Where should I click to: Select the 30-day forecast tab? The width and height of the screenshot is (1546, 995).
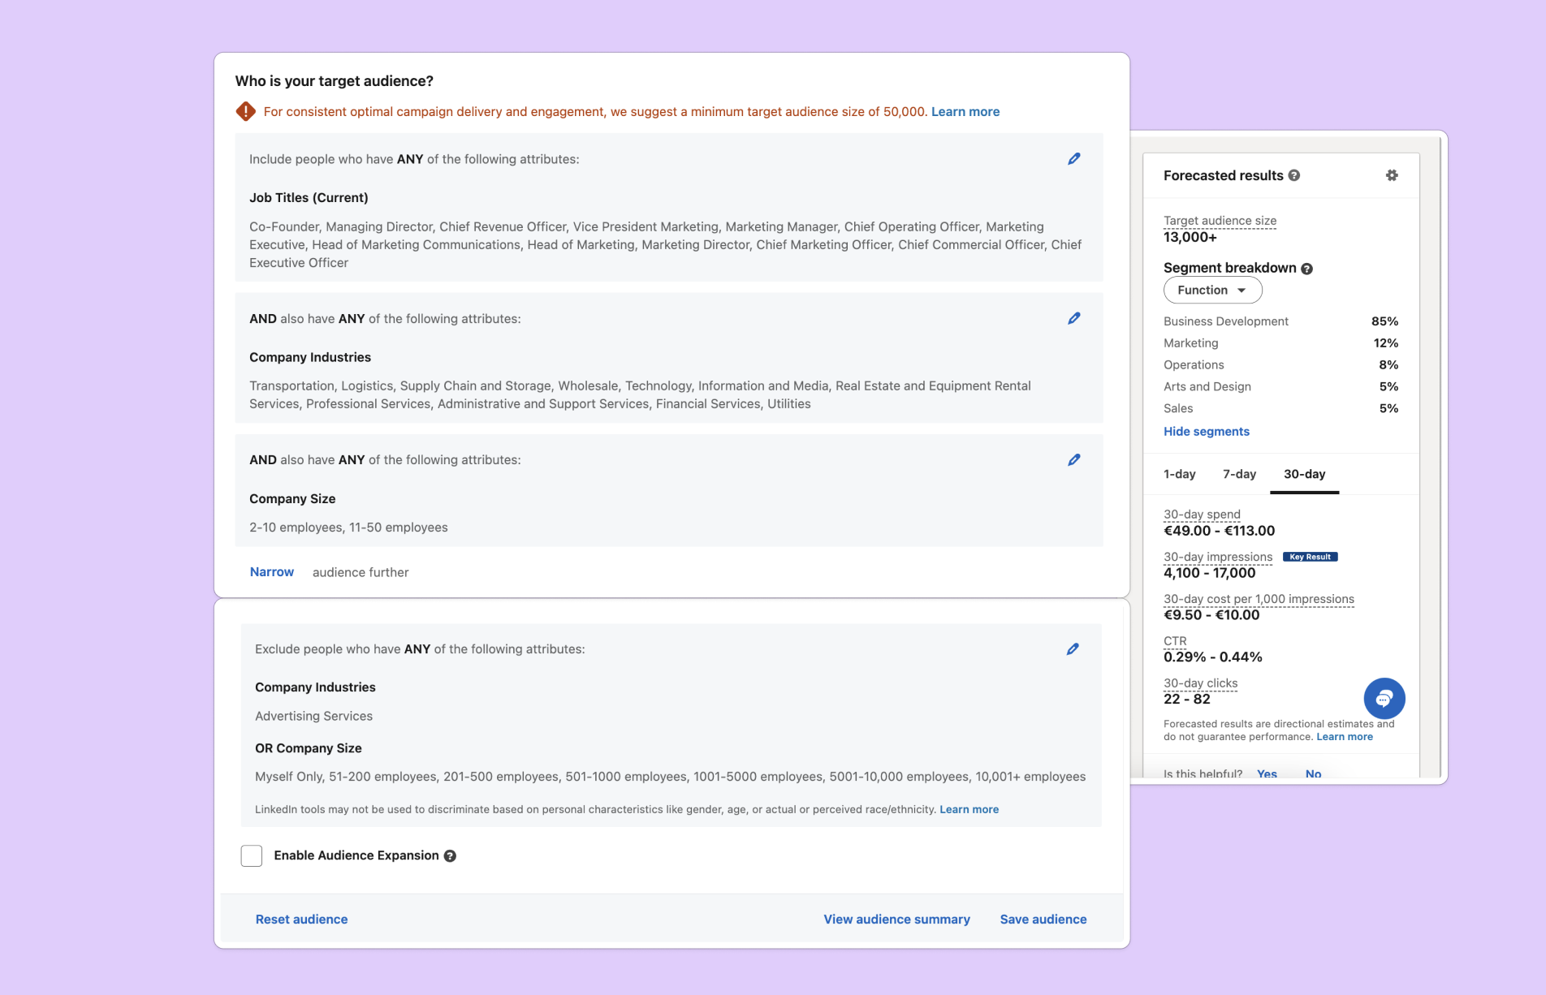pos(1304,474)
